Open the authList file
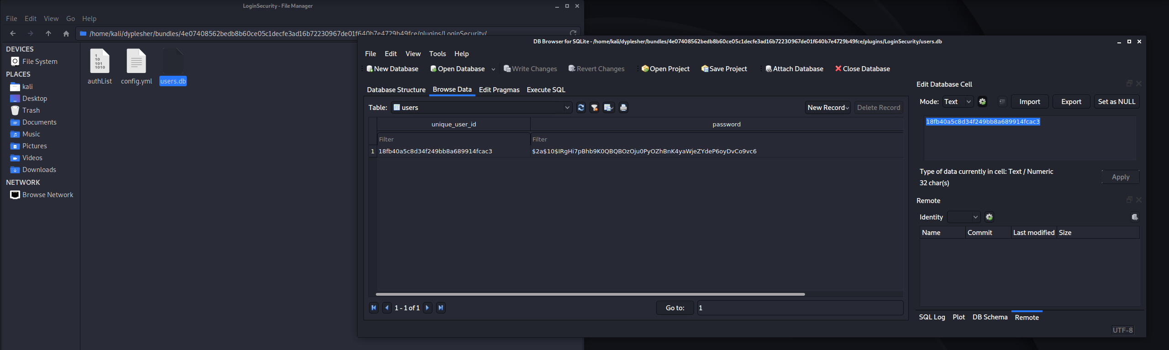This screenshot has width=1169, height=350. point(100,67)
